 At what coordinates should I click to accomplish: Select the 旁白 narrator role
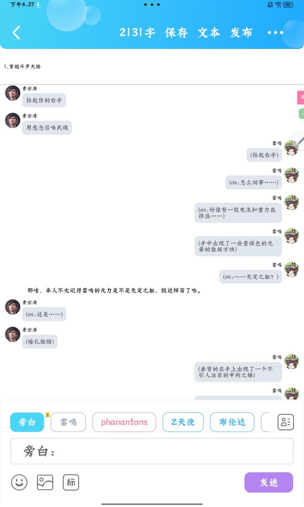point(27,422)
